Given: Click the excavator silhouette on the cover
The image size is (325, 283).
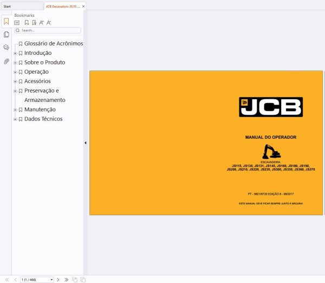Looking at the screenshot, I should tap(271, 152).
